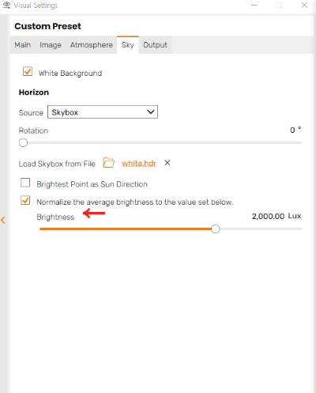
Task: Click the Load Skybox from File label
Action: (57, 164)
